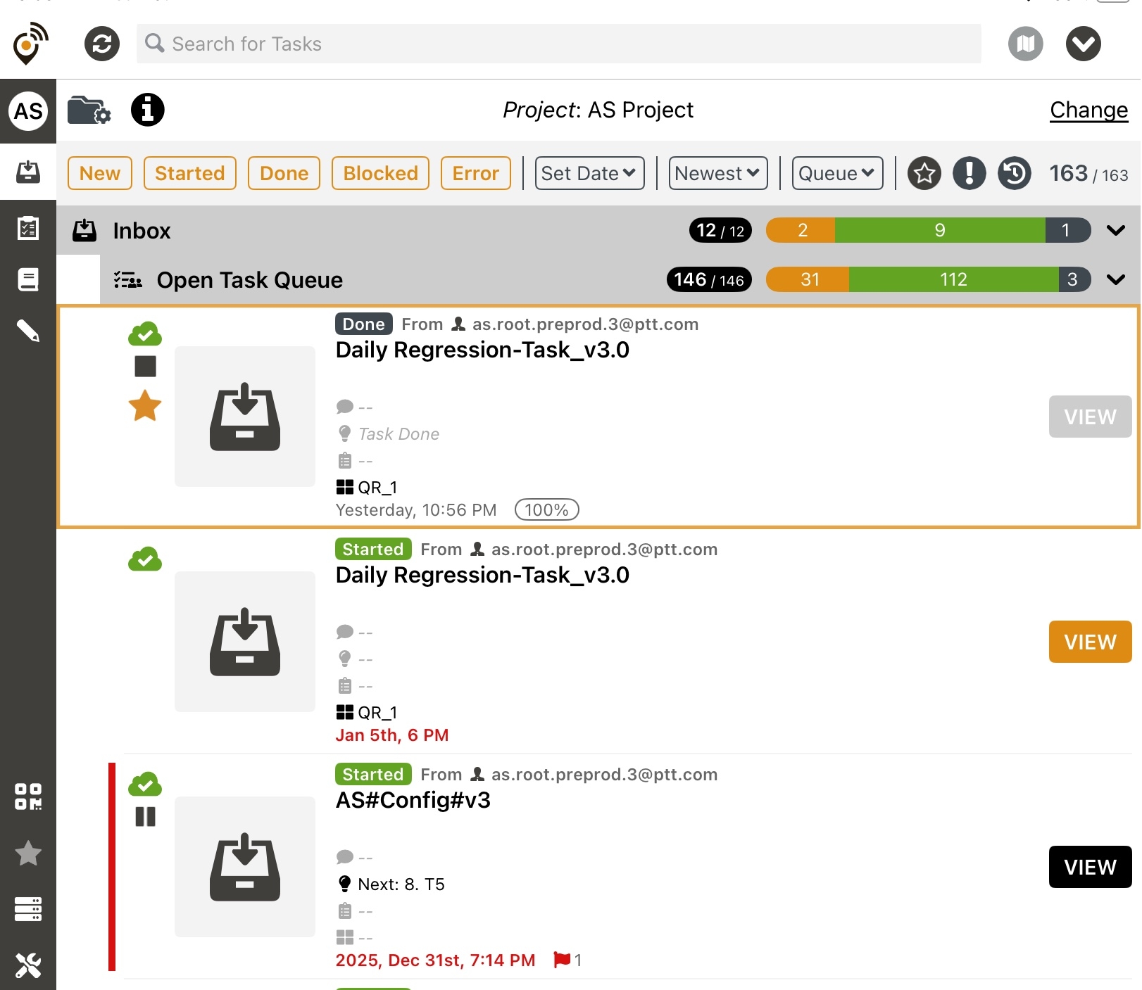Open project folder settings icon

89,110
